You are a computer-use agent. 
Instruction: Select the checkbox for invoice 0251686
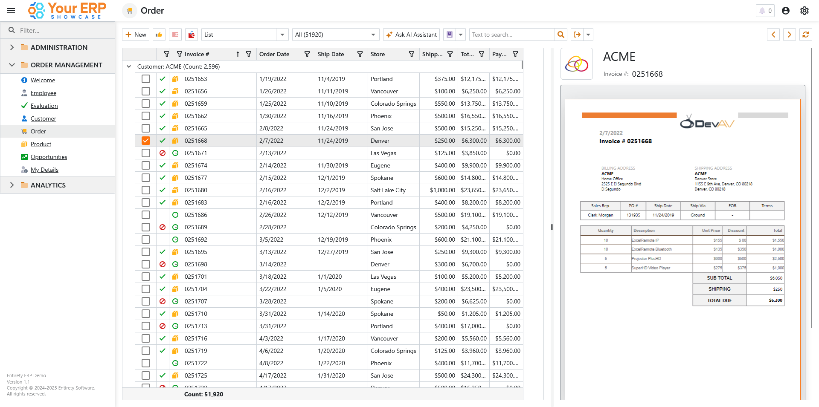coord(146,215)
